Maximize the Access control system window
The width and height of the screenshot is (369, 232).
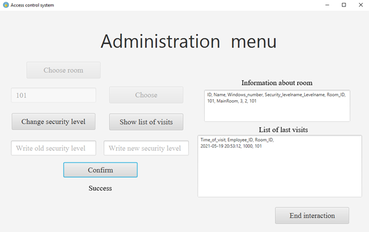point(344,5)
